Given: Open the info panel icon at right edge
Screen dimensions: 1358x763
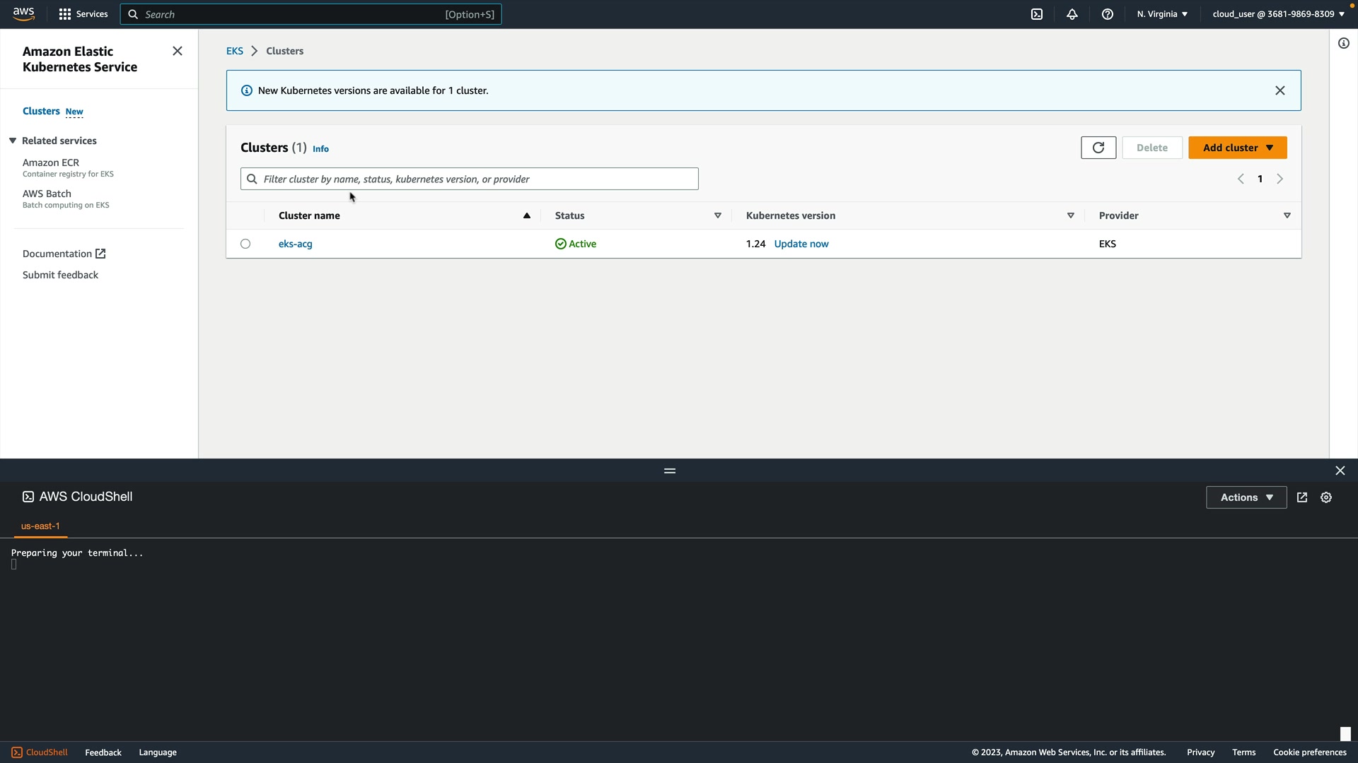Looking at the screenshot, I should (1344, 43).
